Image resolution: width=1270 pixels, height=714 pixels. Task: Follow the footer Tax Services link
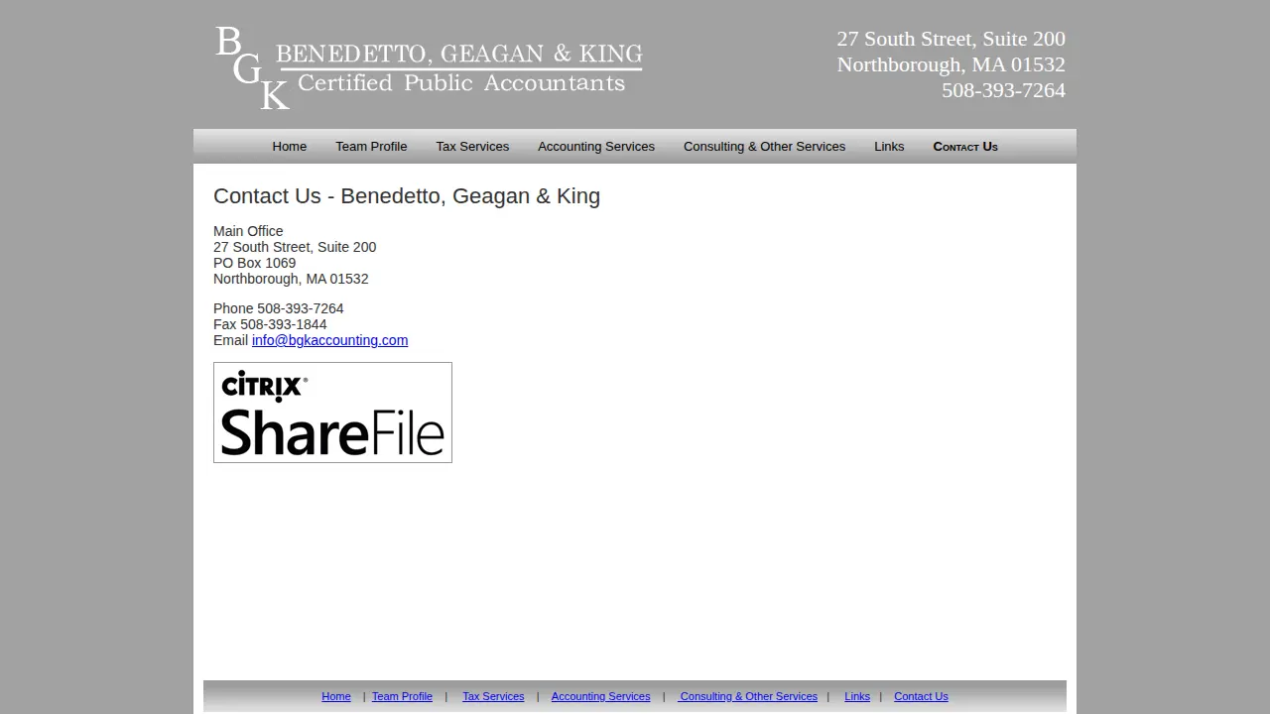point(493,696)
